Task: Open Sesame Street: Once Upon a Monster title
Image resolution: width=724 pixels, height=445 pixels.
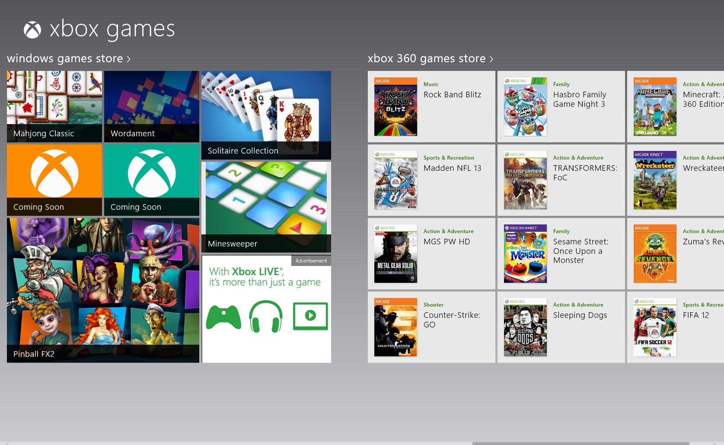Action: coord(580,251)
